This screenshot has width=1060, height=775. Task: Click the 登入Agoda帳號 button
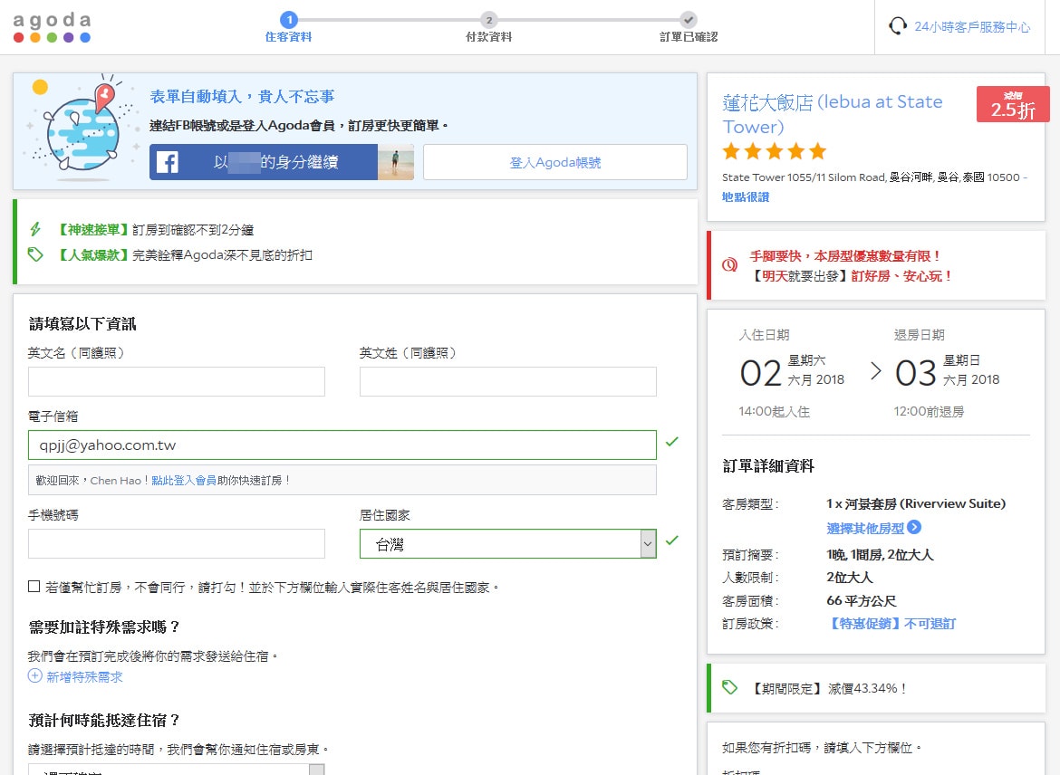click(555, 162)
